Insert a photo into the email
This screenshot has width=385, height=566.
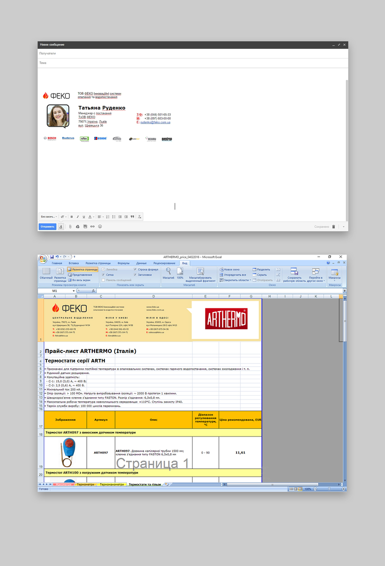pos(85,227)
